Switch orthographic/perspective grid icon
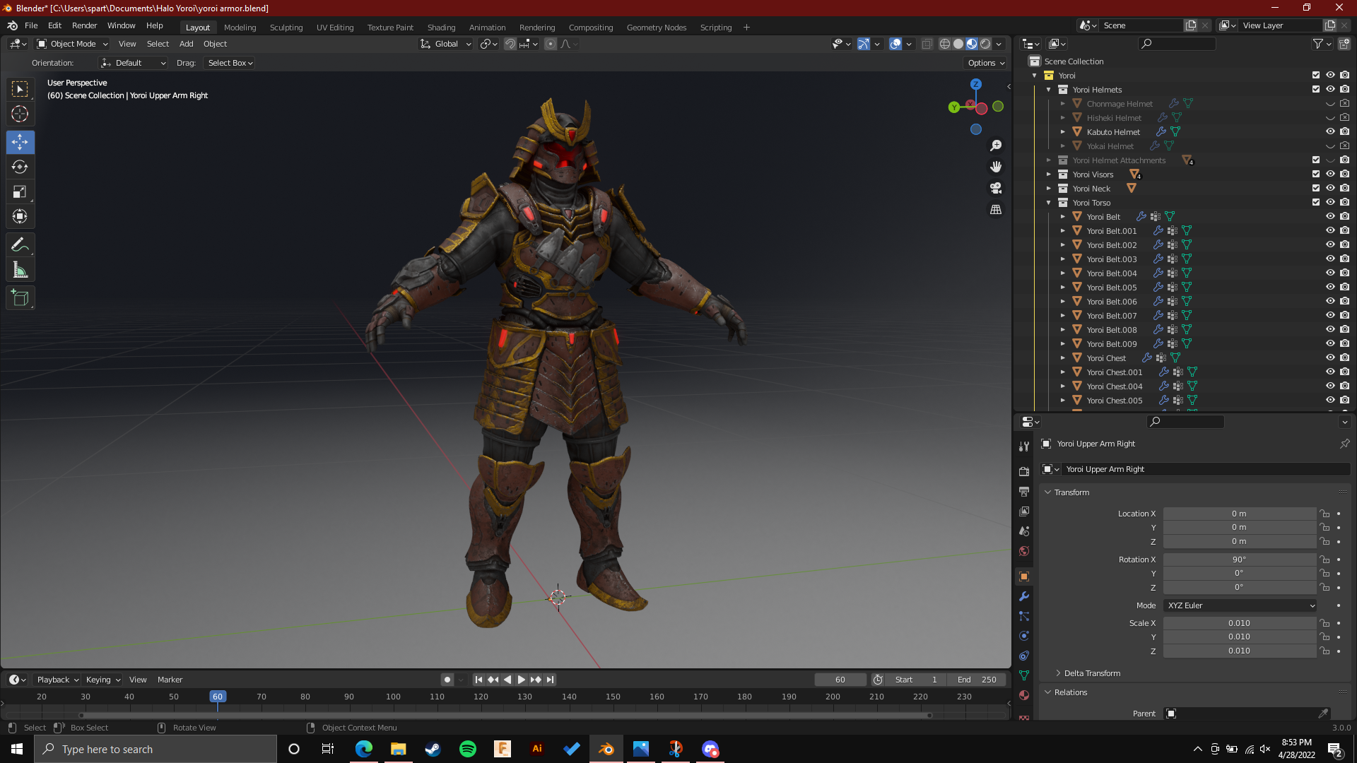This screenshot has height=763, width=1357. pos(996,210)
